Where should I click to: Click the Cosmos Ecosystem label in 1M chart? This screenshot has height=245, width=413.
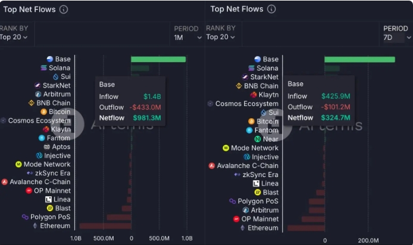point(39,120)
